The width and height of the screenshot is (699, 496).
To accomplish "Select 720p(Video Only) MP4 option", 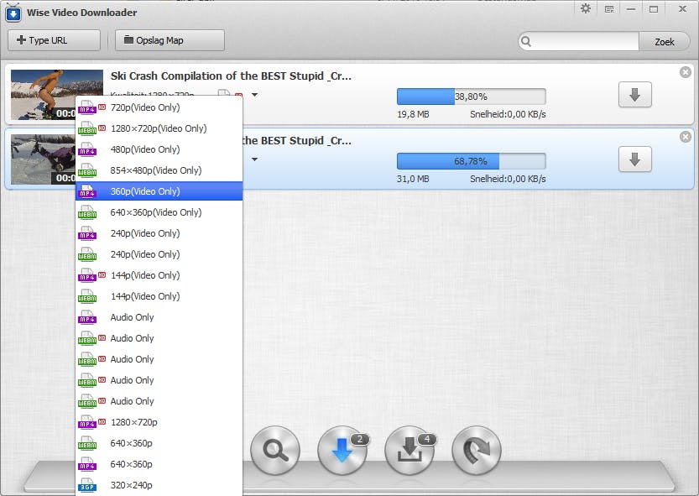I will (x=159, y=107).
